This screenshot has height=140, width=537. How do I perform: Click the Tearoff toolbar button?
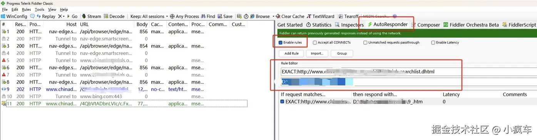(348, 17)
